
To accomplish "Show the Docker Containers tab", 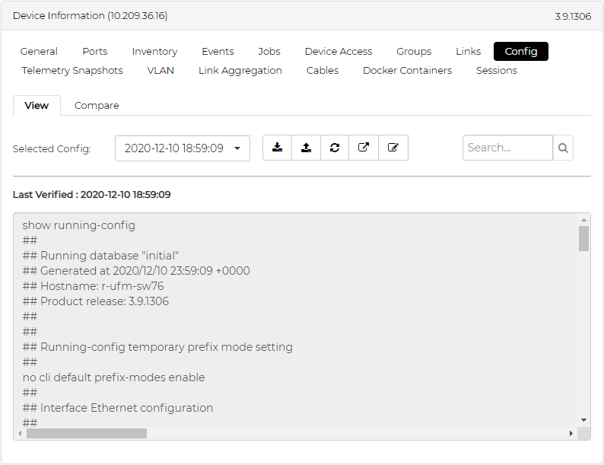I will coord(407,71).
